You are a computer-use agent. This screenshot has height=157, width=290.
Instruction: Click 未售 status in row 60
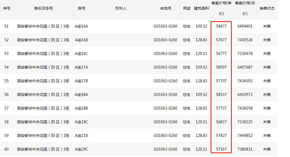[x=267, y=149]
